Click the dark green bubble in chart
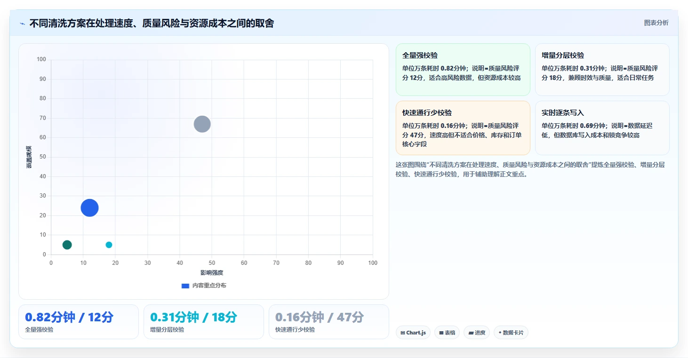 [67, 245]
